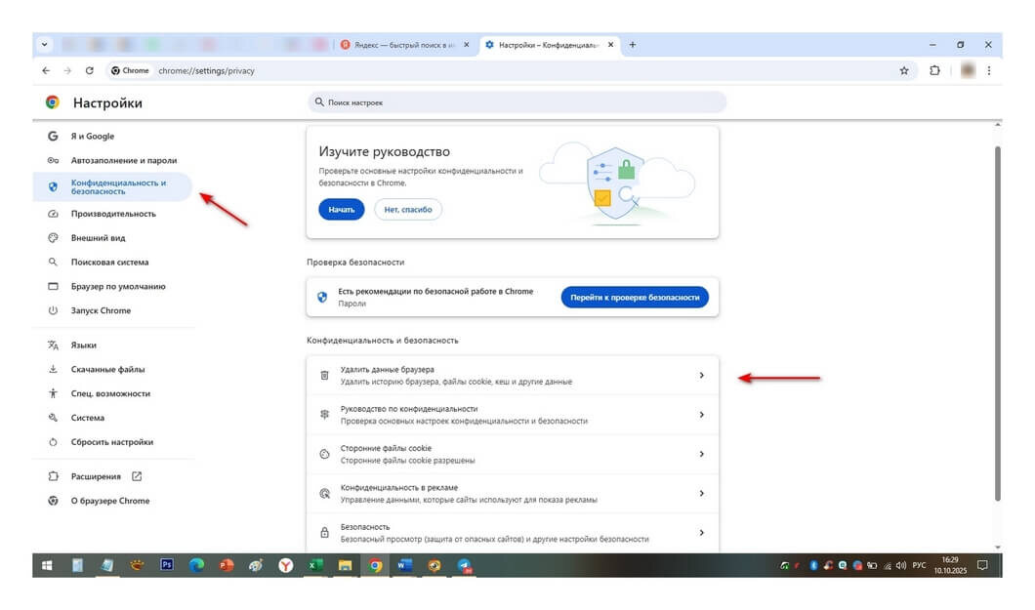Click the volume icon in system tray
Screen dimensions: 1035x610
(x=901, y=565)
